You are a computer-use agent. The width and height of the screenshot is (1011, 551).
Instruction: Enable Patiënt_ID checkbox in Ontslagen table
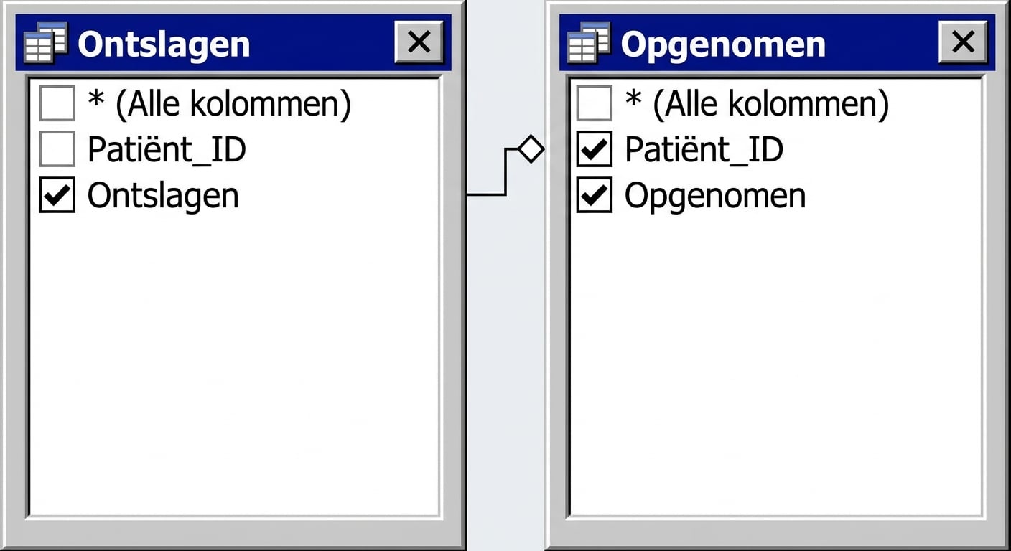click(57, 150)
